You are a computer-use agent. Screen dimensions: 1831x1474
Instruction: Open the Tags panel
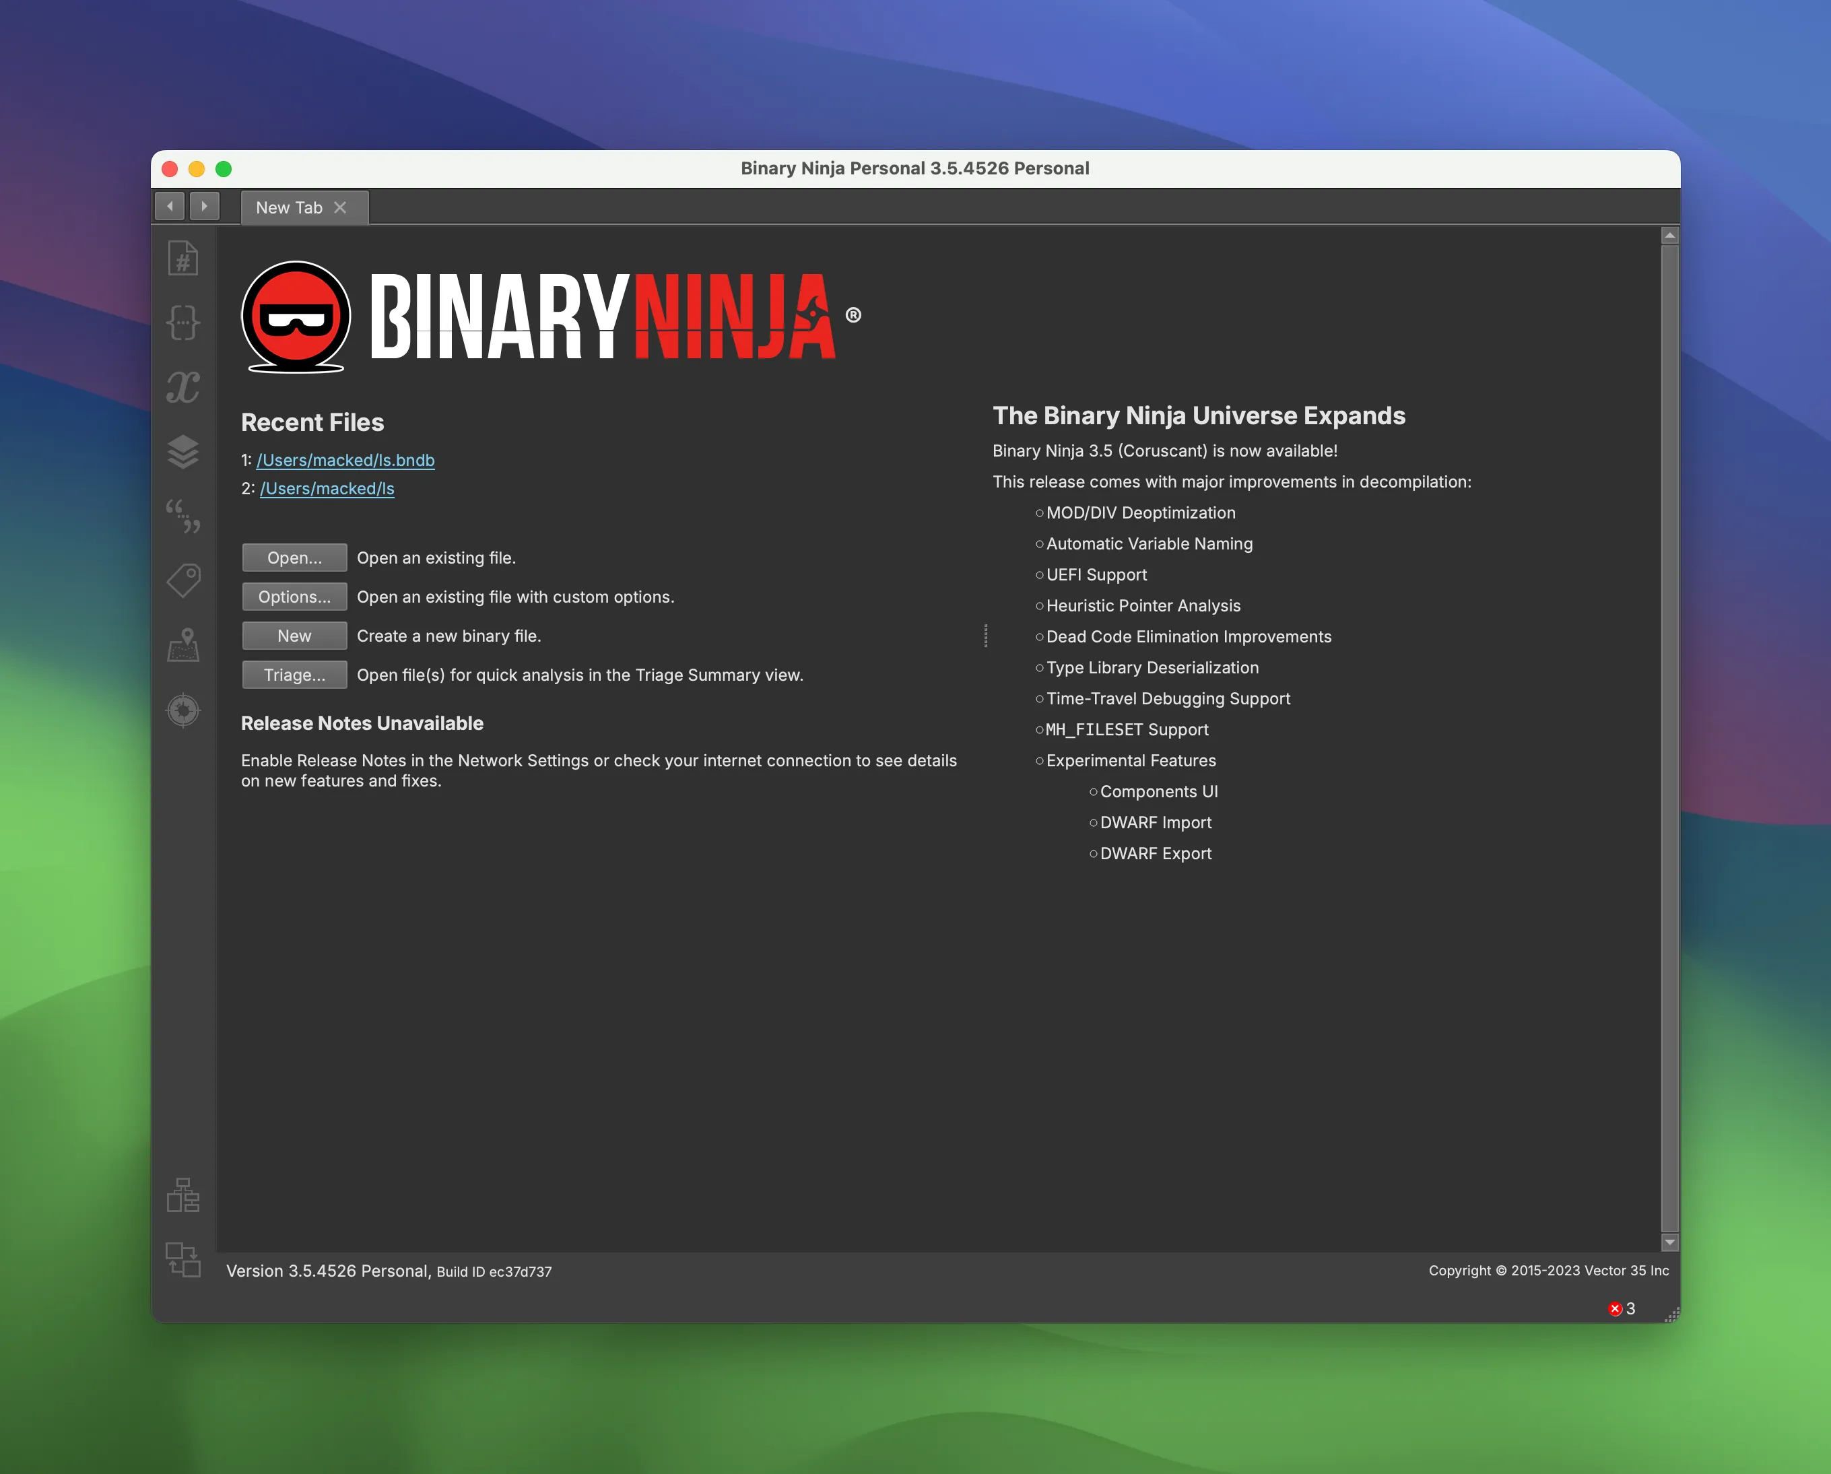coord(182,580)
